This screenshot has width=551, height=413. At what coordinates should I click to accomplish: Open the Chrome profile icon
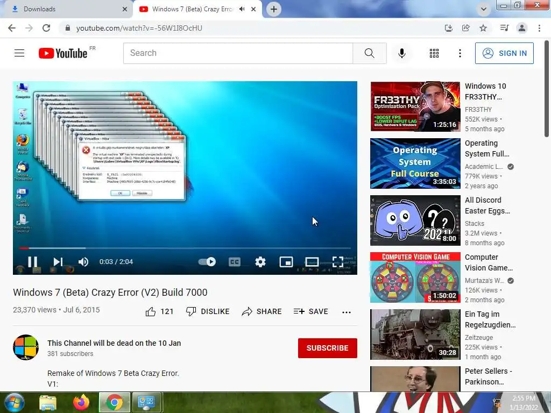(x=522, y=28)
